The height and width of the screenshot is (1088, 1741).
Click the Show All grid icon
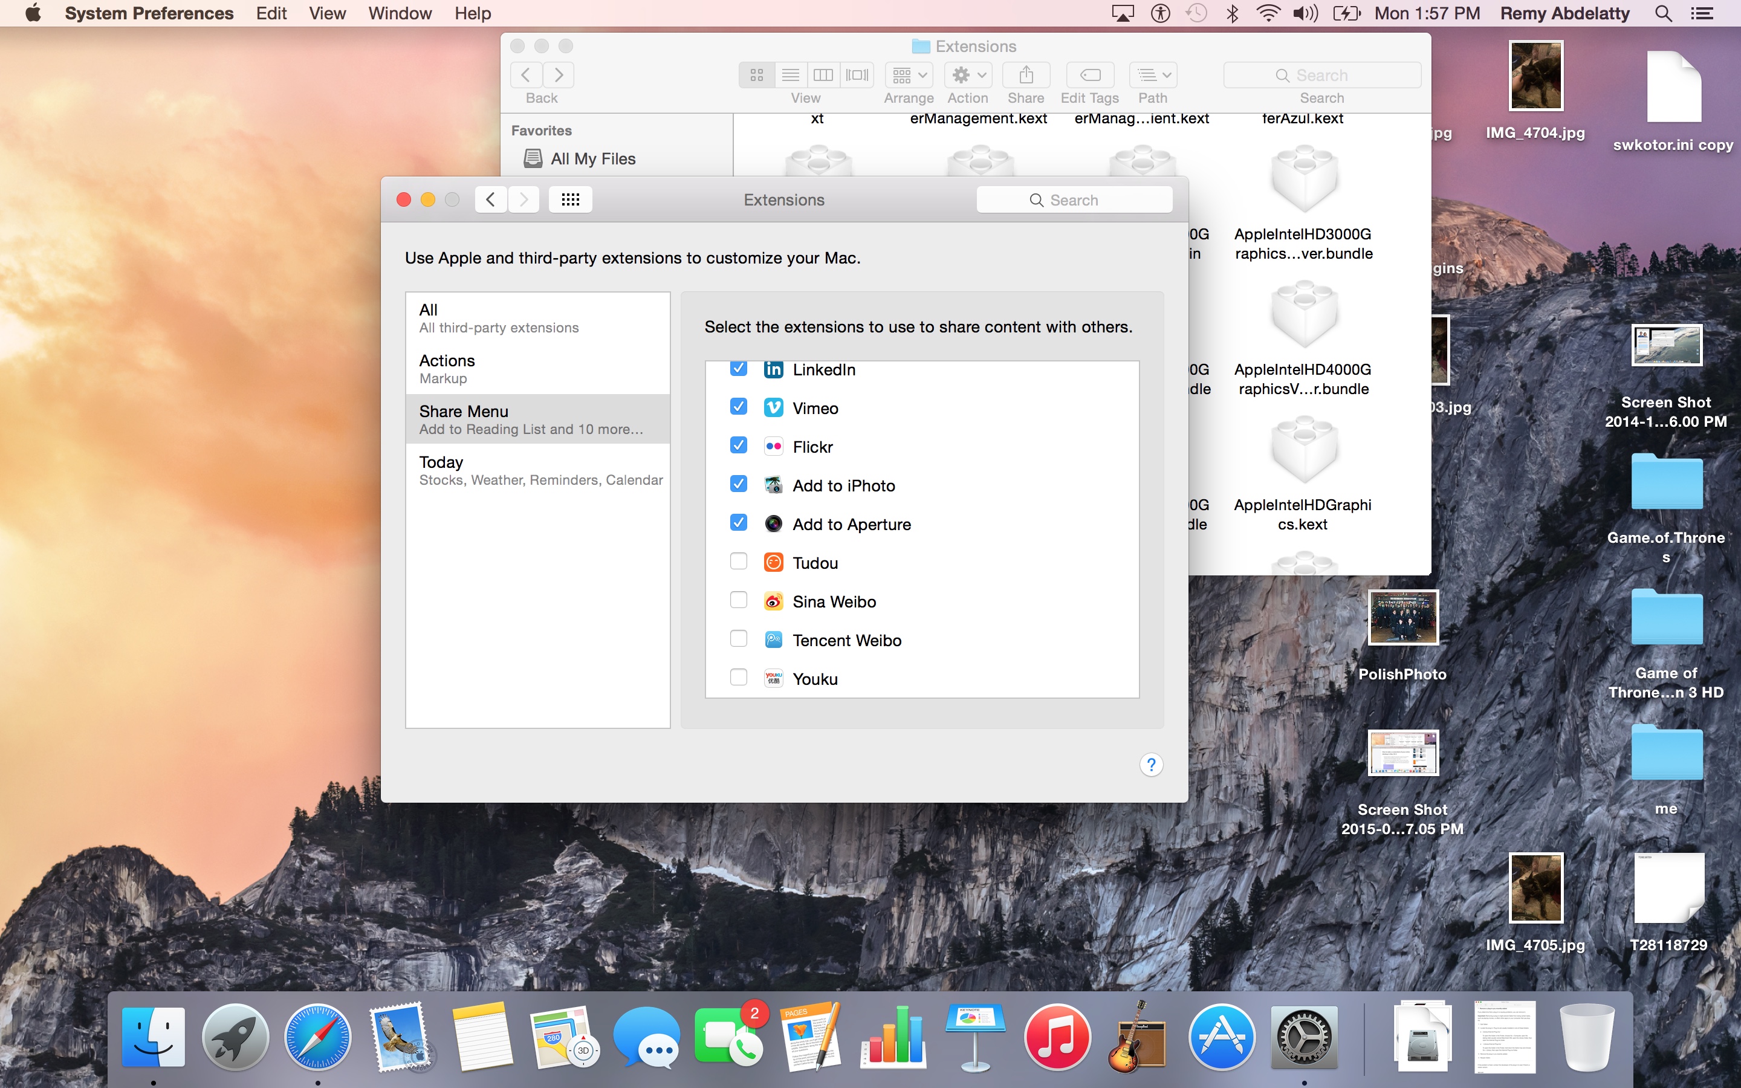click(570, 199)
